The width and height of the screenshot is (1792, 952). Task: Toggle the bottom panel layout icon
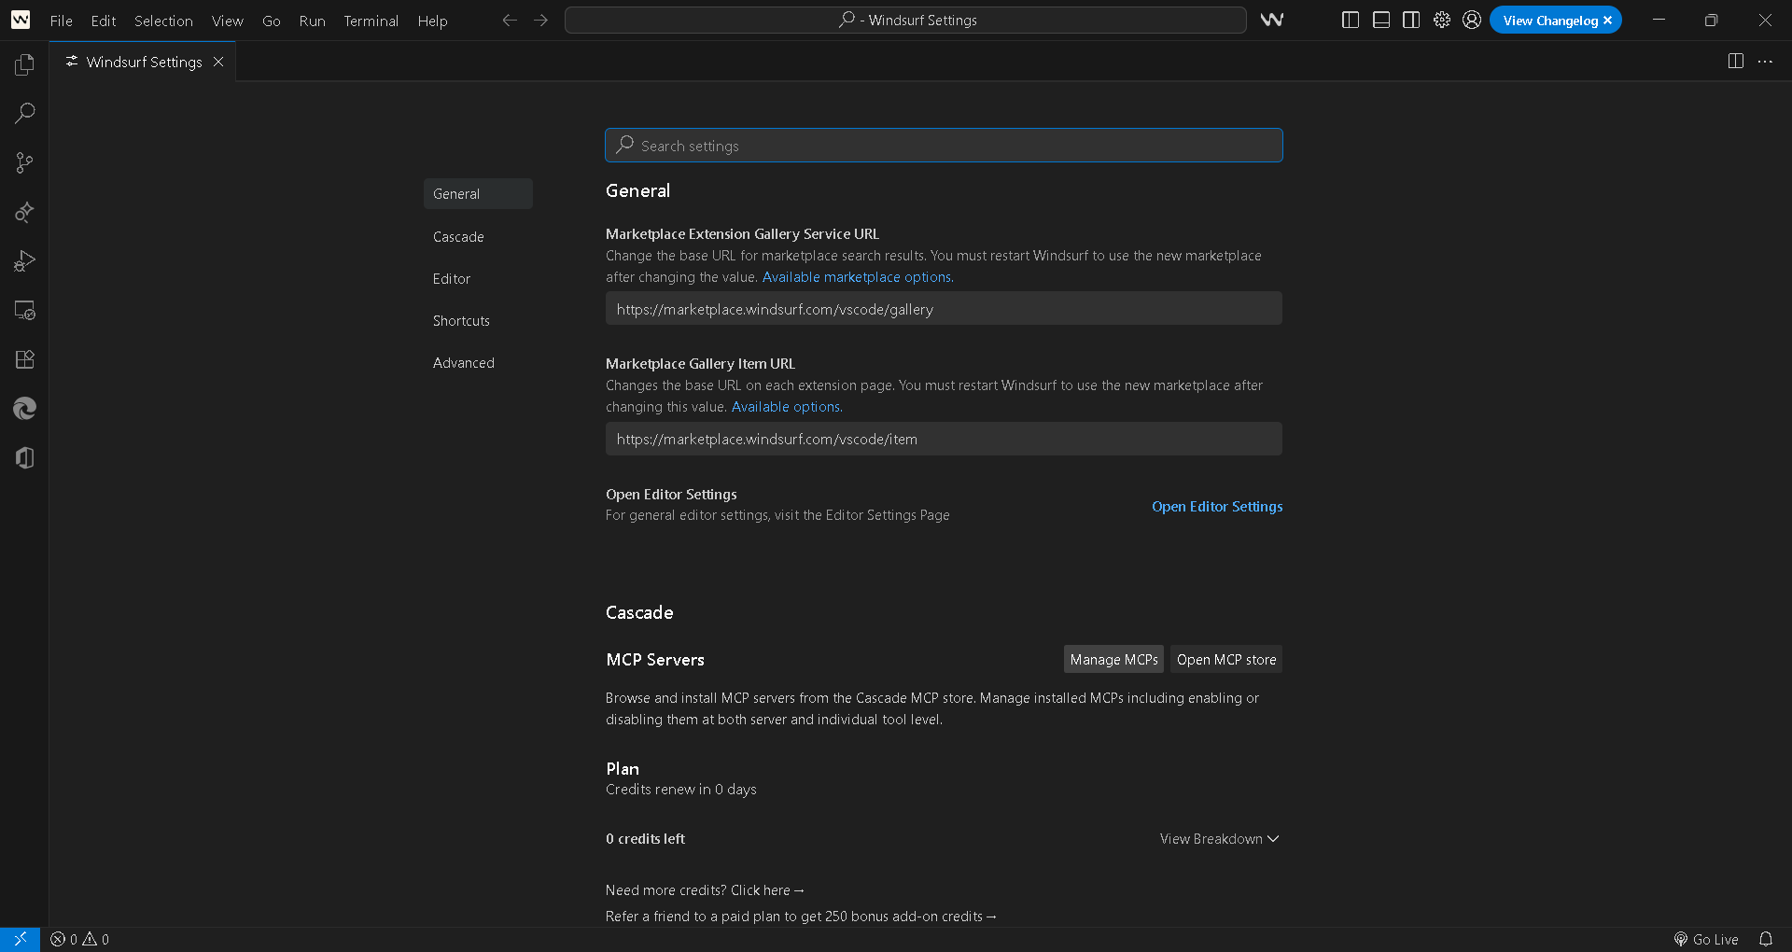pyautogui.click(x=1380, y=20)
